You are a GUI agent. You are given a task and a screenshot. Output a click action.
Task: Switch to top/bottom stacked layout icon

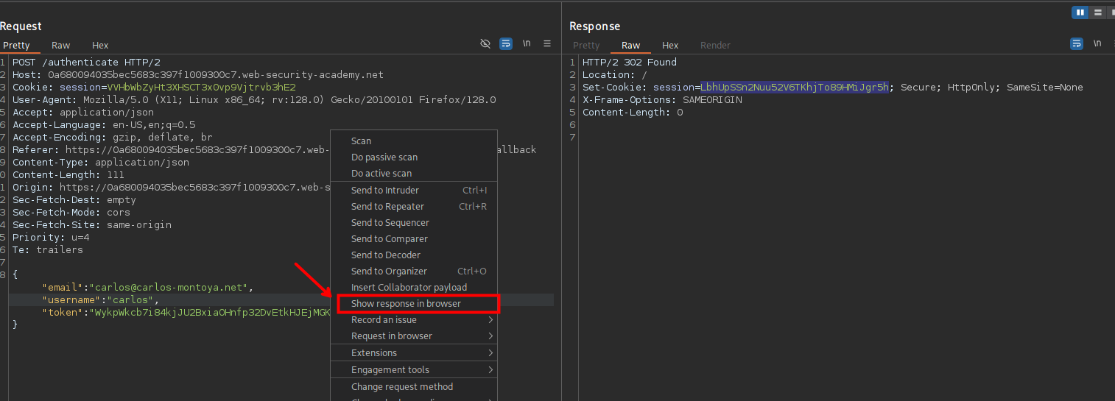point(1097,13)
